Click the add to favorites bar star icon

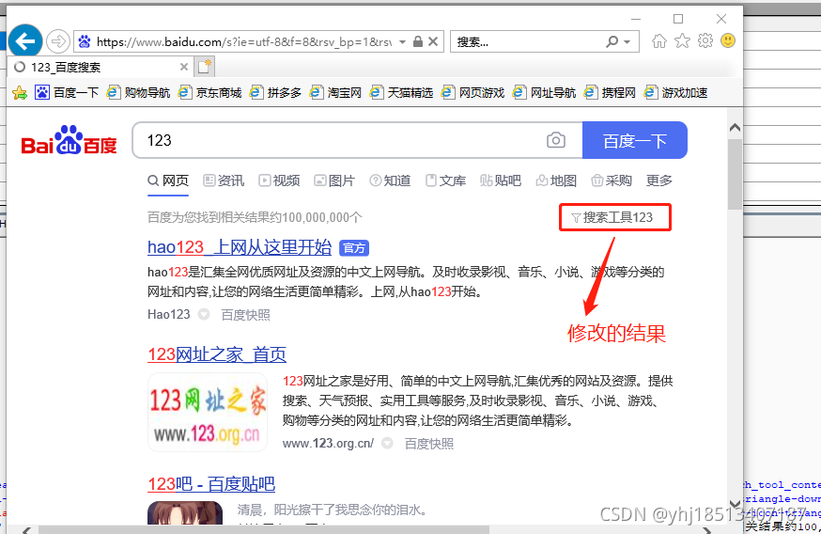[x=20, y=93]
